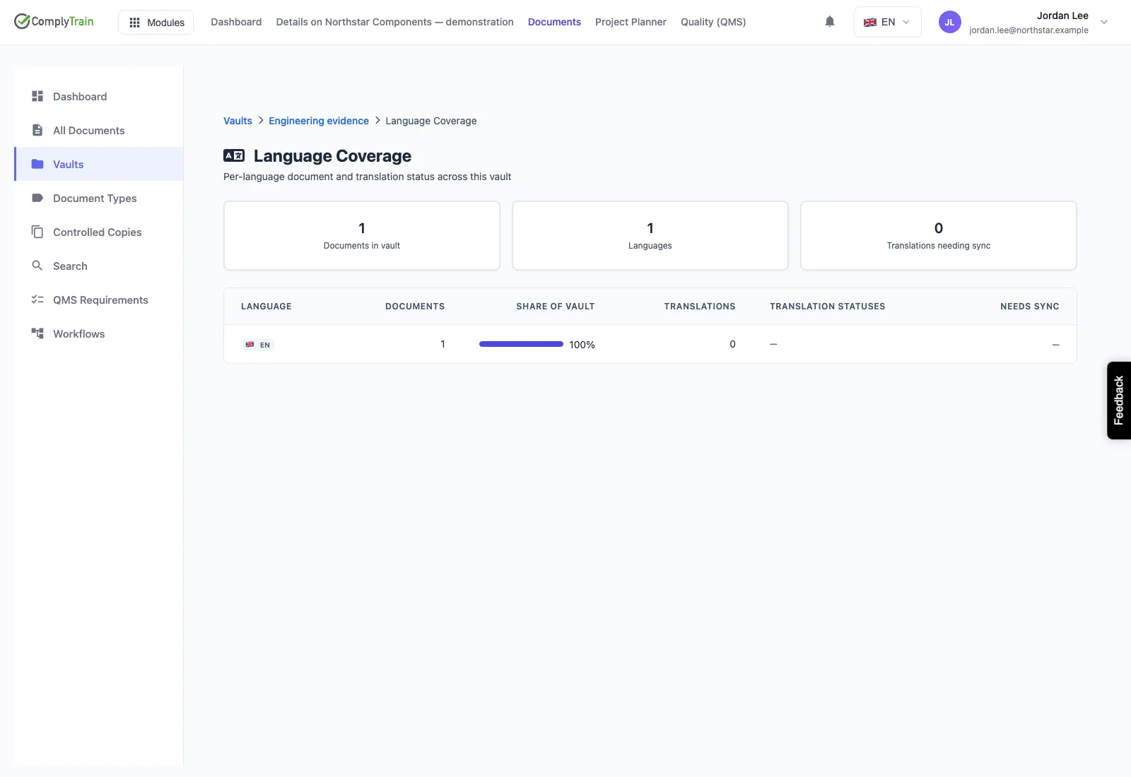
Task: Click the Document Types tag icon
Action: 37,198
